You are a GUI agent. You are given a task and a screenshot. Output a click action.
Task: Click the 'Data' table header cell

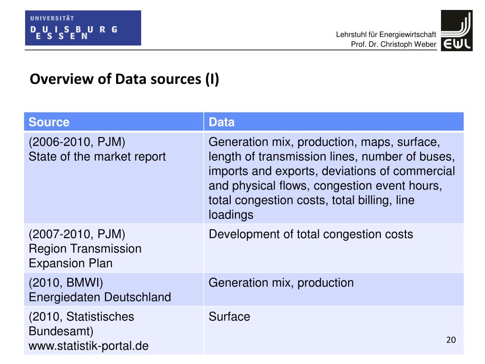220,122
